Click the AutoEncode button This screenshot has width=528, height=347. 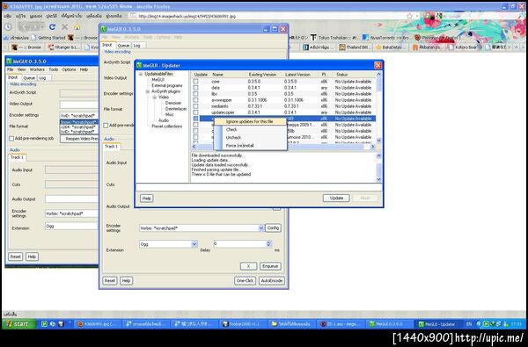(272, 280)
